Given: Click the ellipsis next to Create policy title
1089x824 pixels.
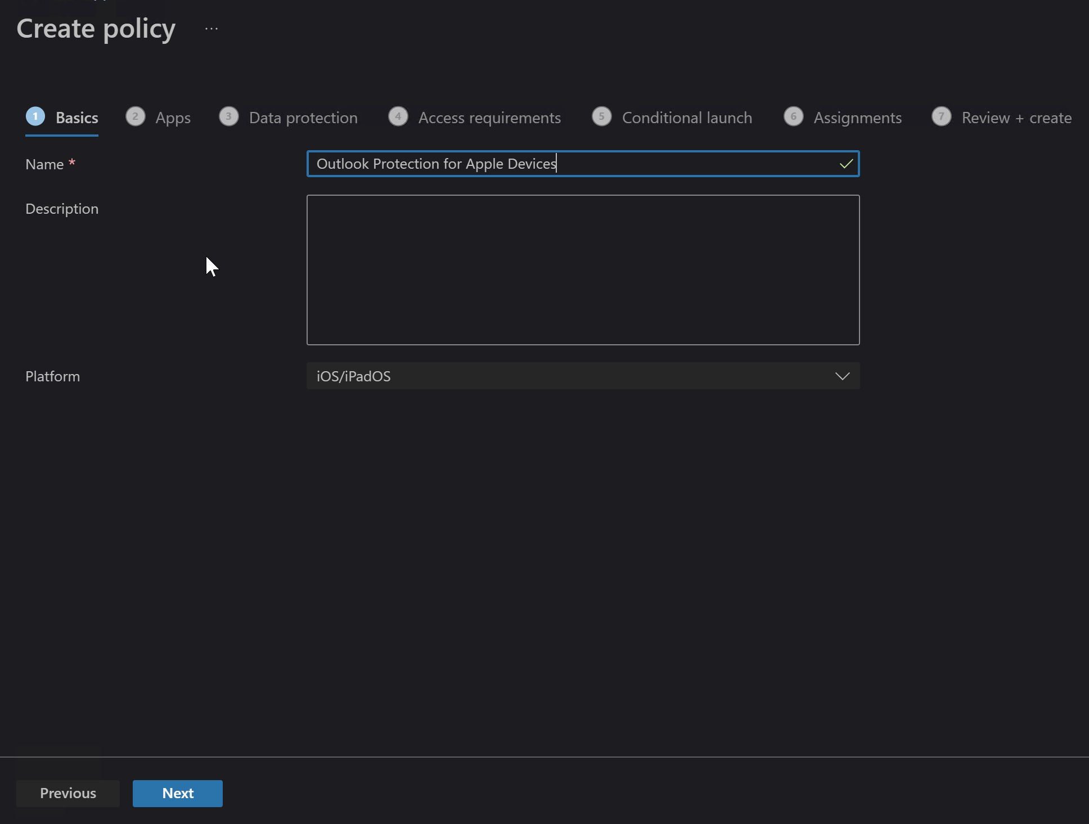Looking at the screenshot, I should coord(211,28).
